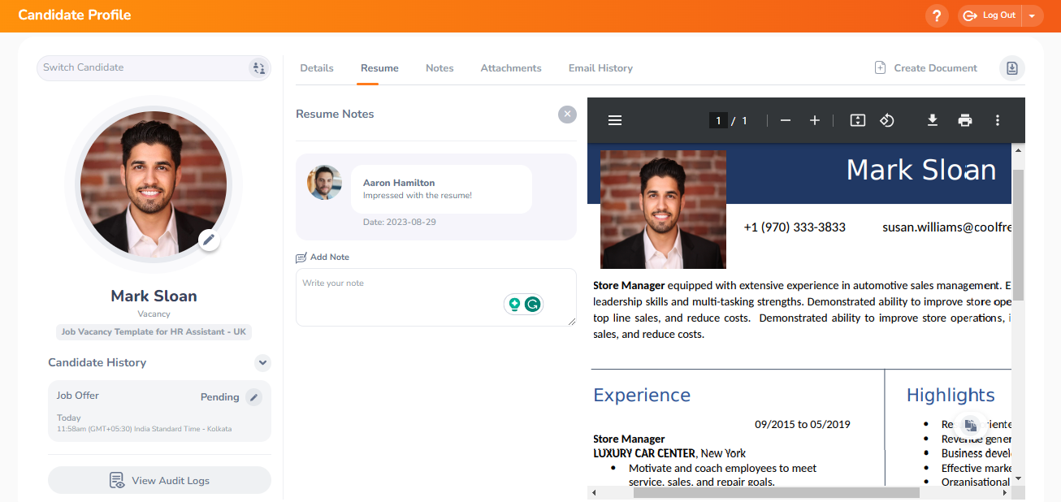The image size is (1061, 502).
Task: Click the Candidate Profile page title
Action: pos(75,15)
